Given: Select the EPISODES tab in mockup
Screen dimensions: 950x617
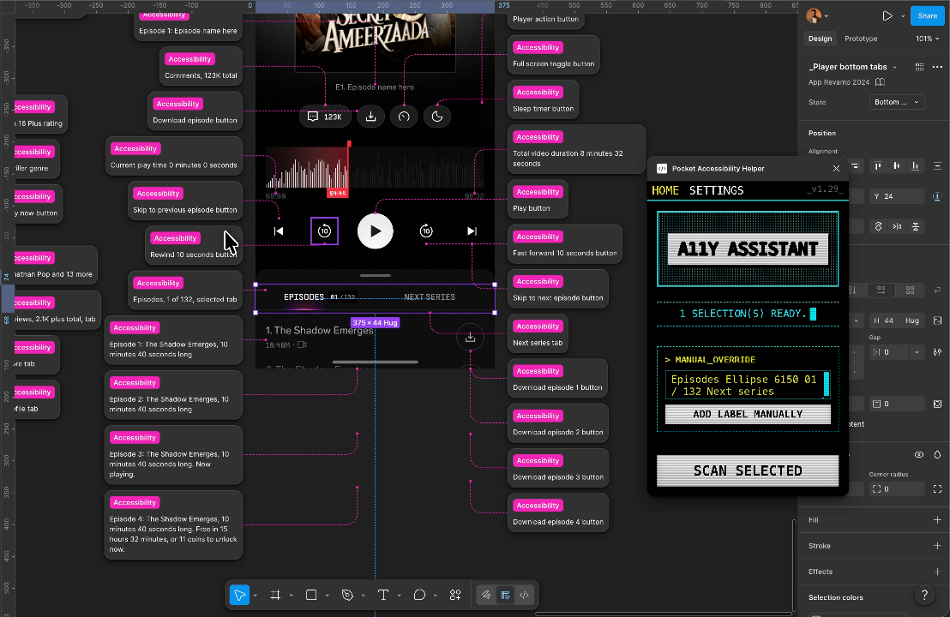Looking at the screenshot, I should pyautogui.click(x=304, y=297).
